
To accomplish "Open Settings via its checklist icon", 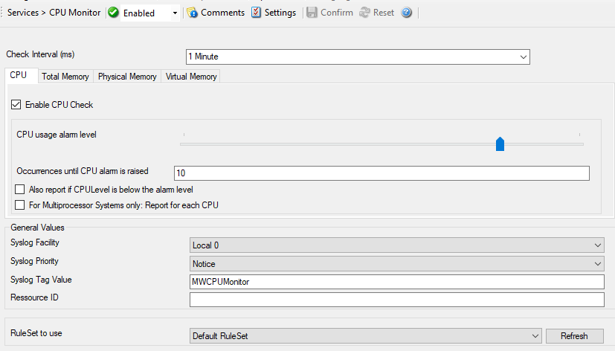I will coord(257,13).
